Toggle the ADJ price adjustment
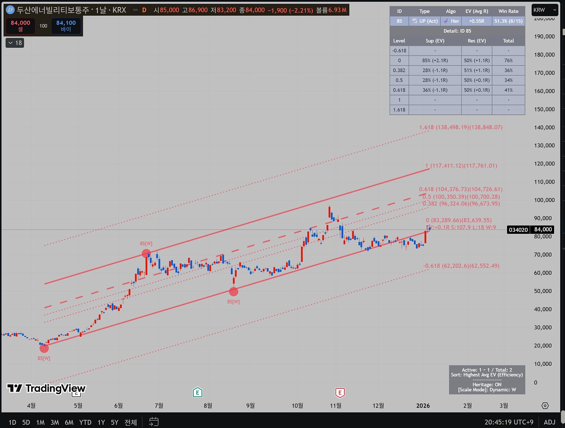 tap(549, 422)
